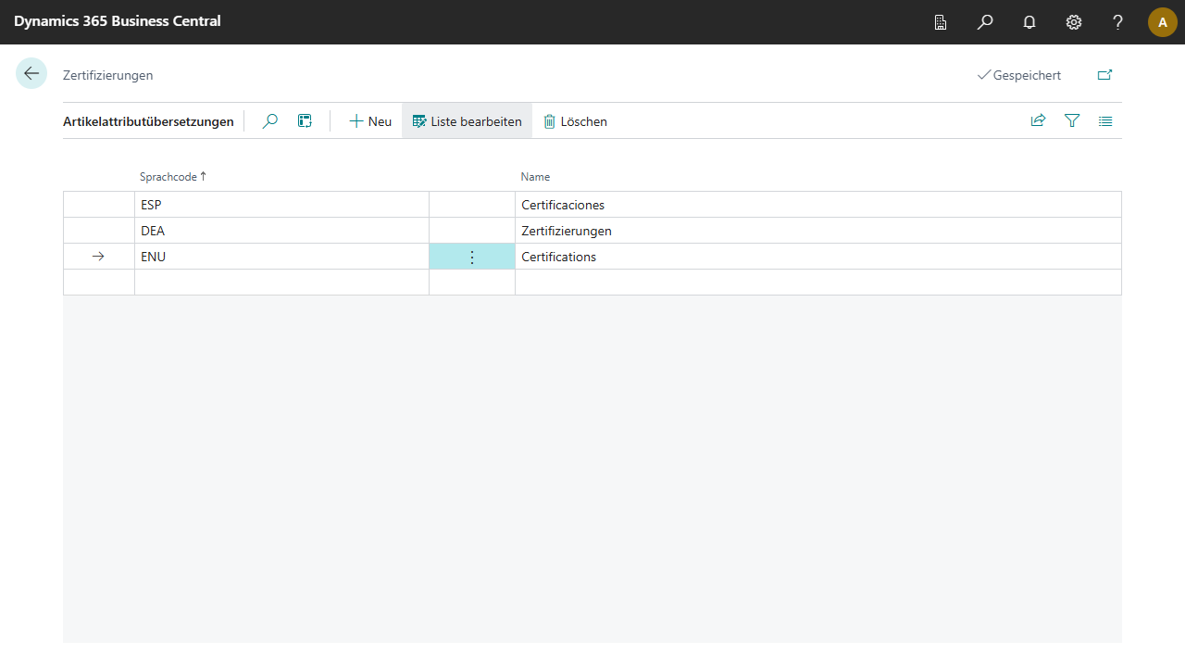Image resolution: width=1185 pixels, height=667 pixels.
Task: Open the help question mark
Action: 1118,22
